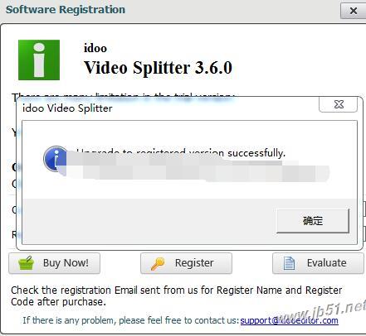Click the 'If there is any problem' contact text

[130, 320]
